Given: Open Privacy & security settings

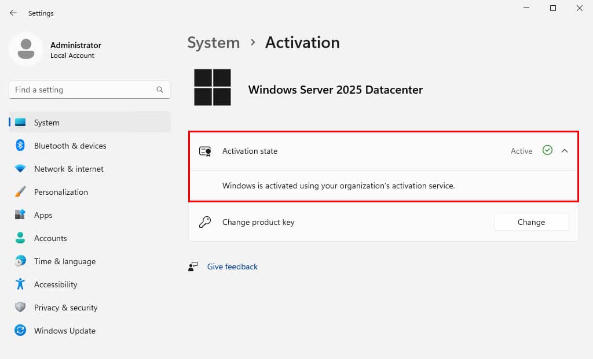Looking at the screenshot, I should pyautogui.click(x=90, y=307).
